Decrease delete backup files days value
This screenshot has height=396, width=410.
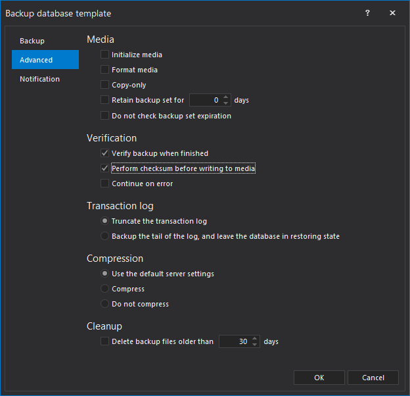[x=256, y=345]
